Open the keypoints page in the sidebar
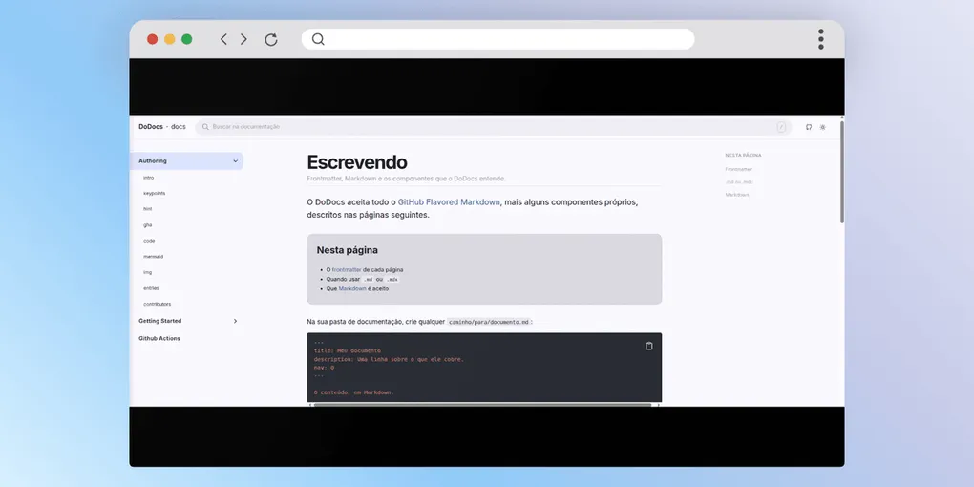The height and width of the screenshot is (487, 974). pos(154,193)
